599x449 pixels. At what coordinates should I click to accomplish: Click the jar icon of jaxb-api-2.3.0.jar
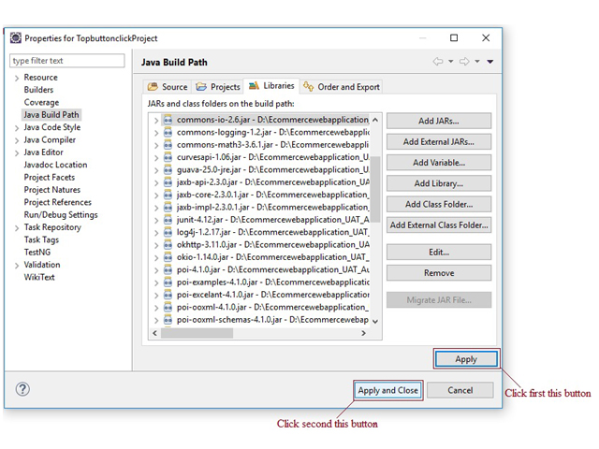point(168,182)
